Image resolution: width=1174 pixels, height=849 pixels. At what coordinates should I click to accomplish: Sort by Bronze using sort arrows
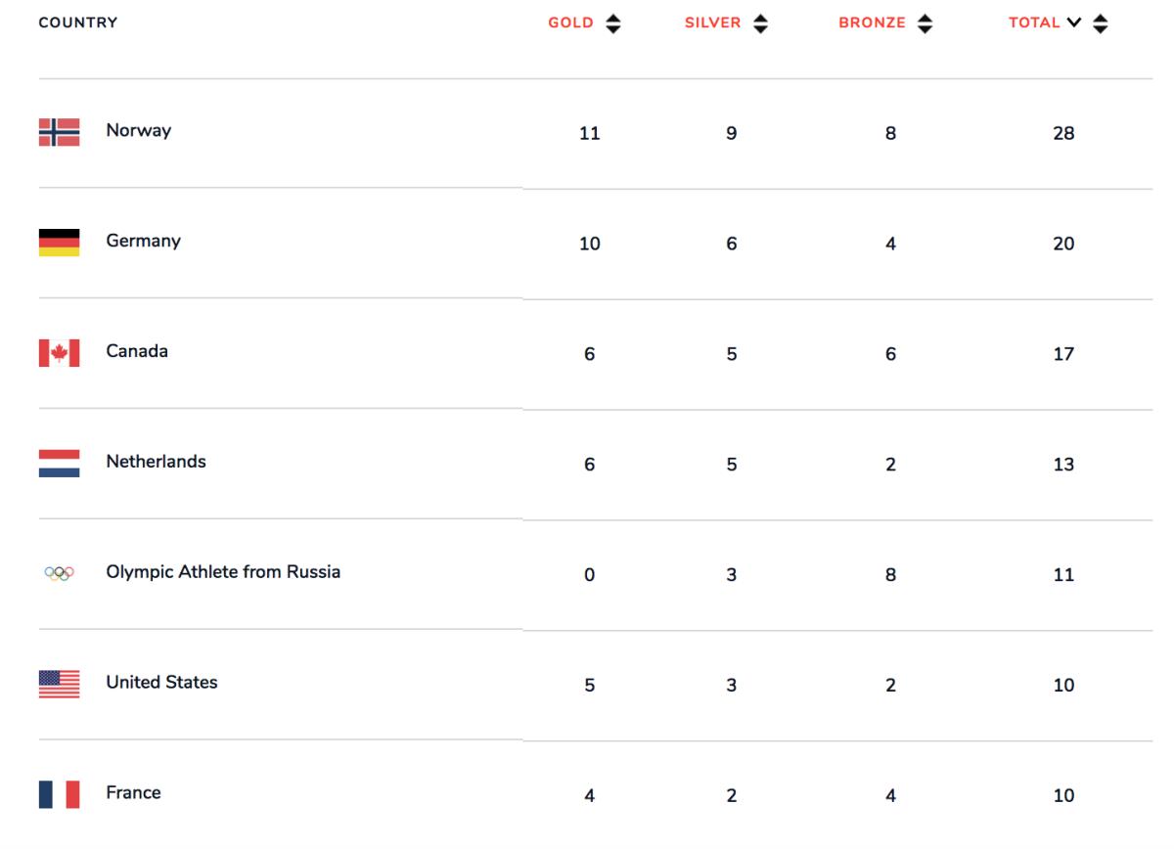pos(925,23)
